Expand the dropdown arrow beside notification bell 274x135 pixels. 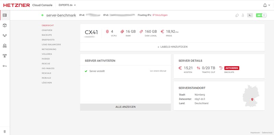(x=269, y=5)
